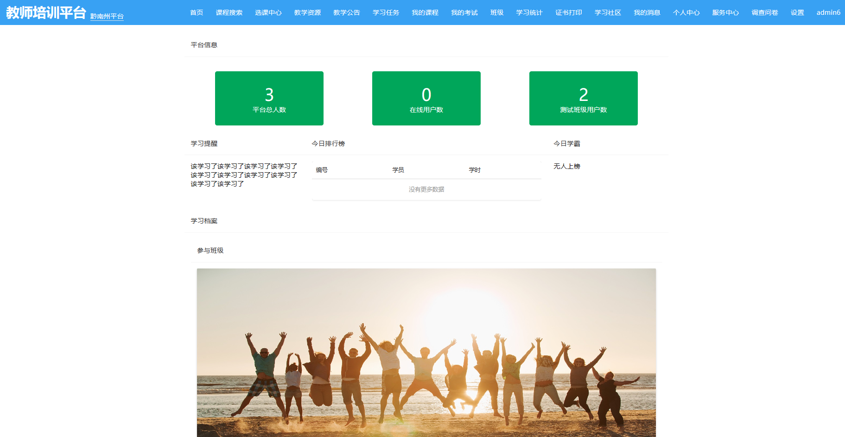Click the 编号 column header

322,170
